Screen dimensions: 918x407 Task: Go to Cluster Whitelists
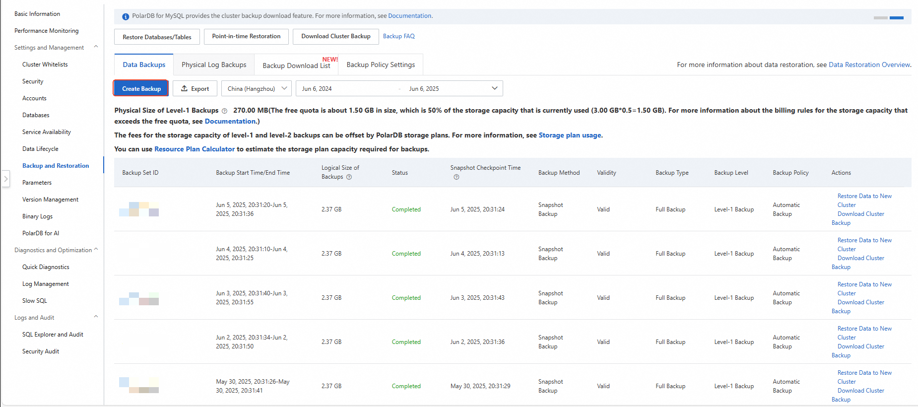click(45, 65)
